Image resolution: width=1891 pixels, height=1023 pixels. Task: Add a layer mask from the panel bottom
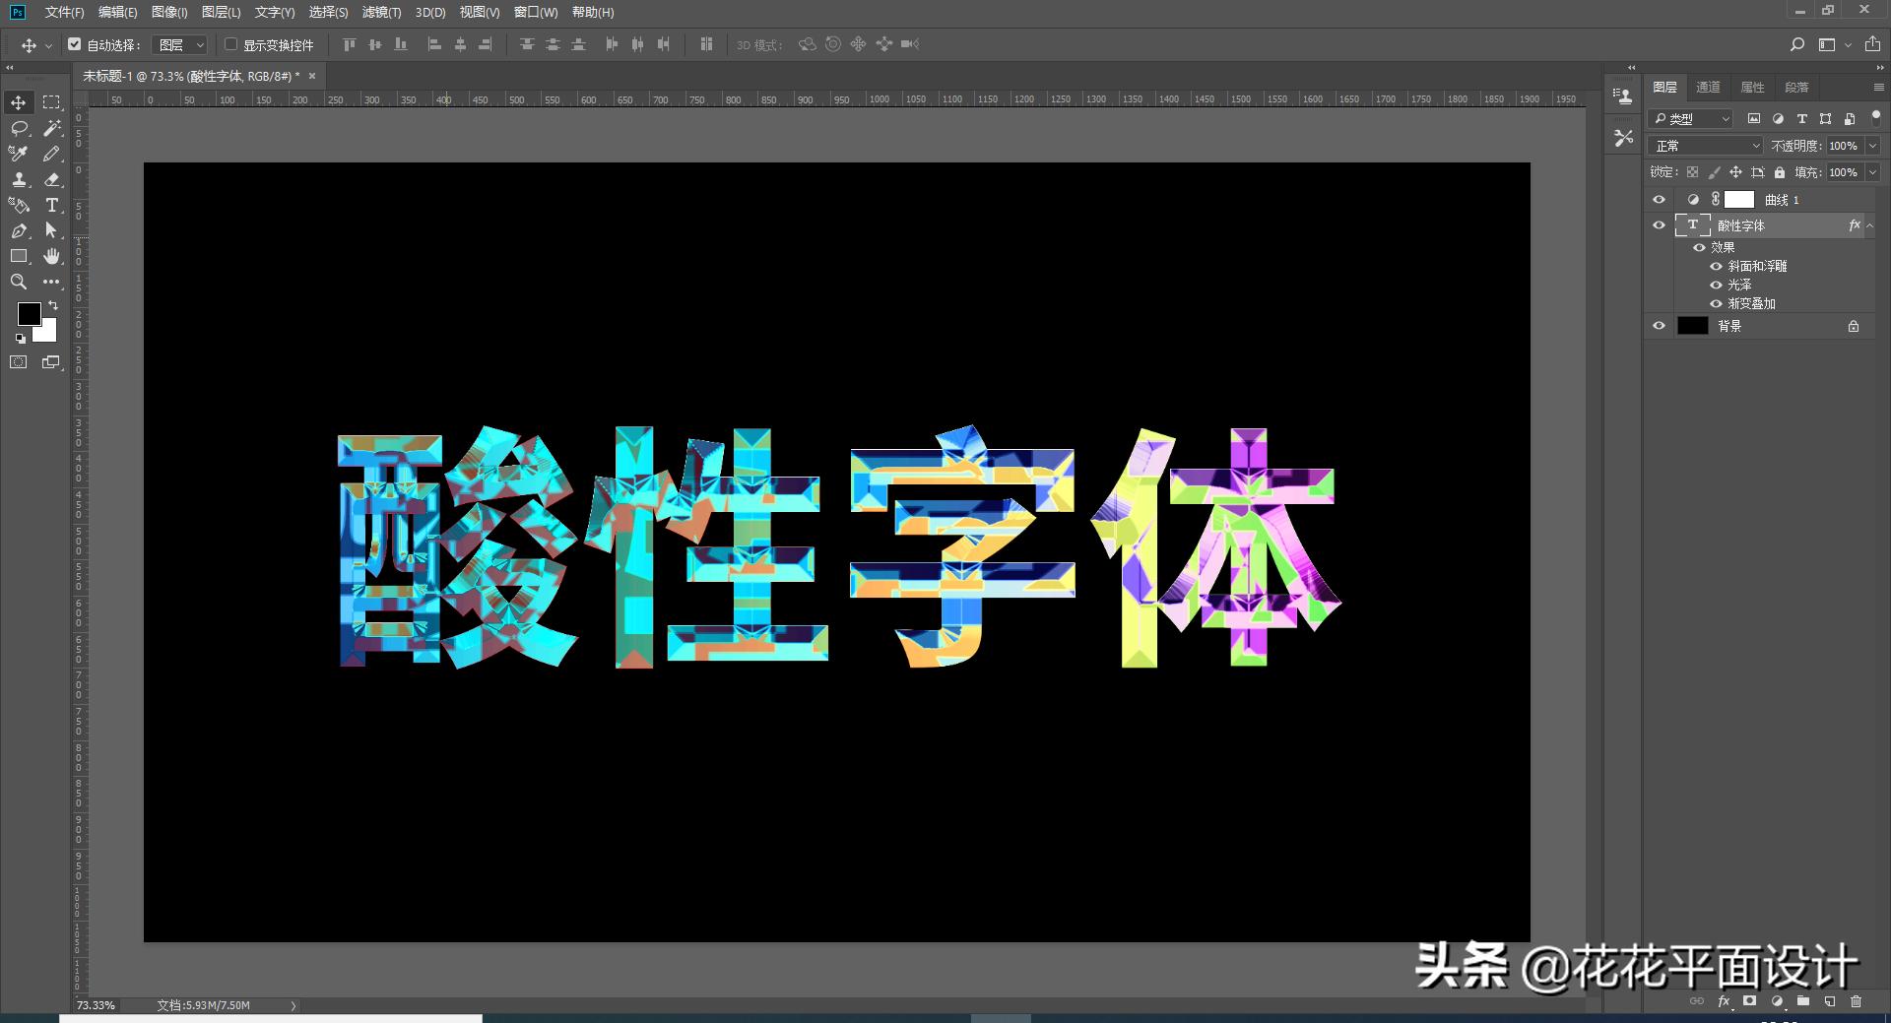pyautogui.click(x=1749, y=1001)
